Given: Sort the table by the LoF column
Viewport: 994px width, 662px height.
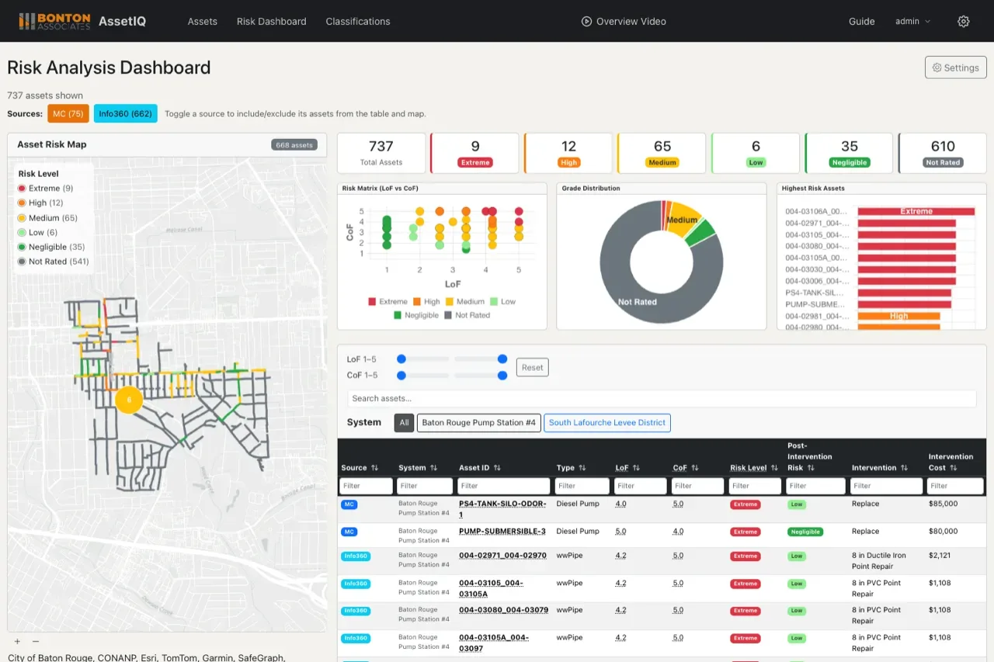Looking at the screenshot, I should 627,468.
